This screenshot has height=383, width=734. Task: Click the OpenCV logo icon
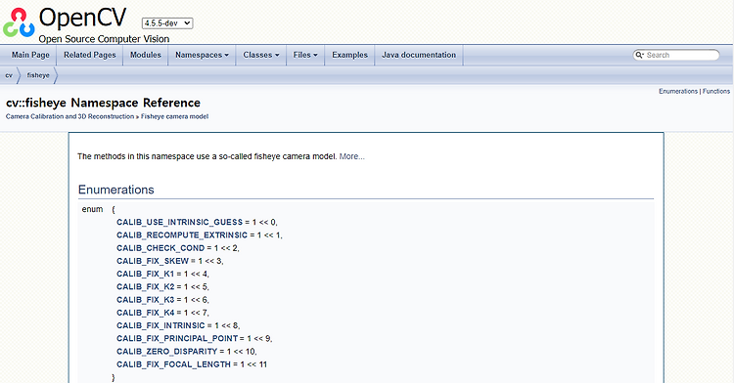pos(19,21)
